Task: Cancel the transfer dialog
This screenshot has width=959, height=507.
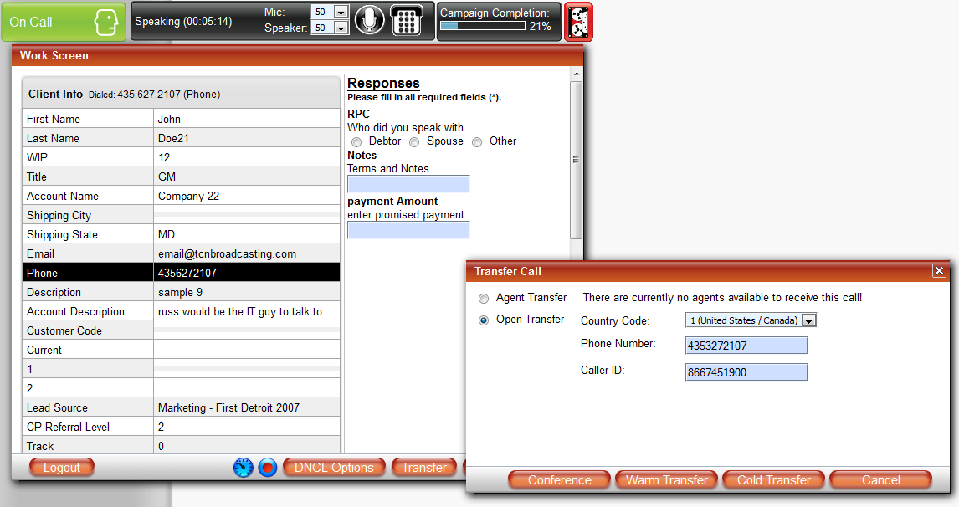Action: (880, 479)
